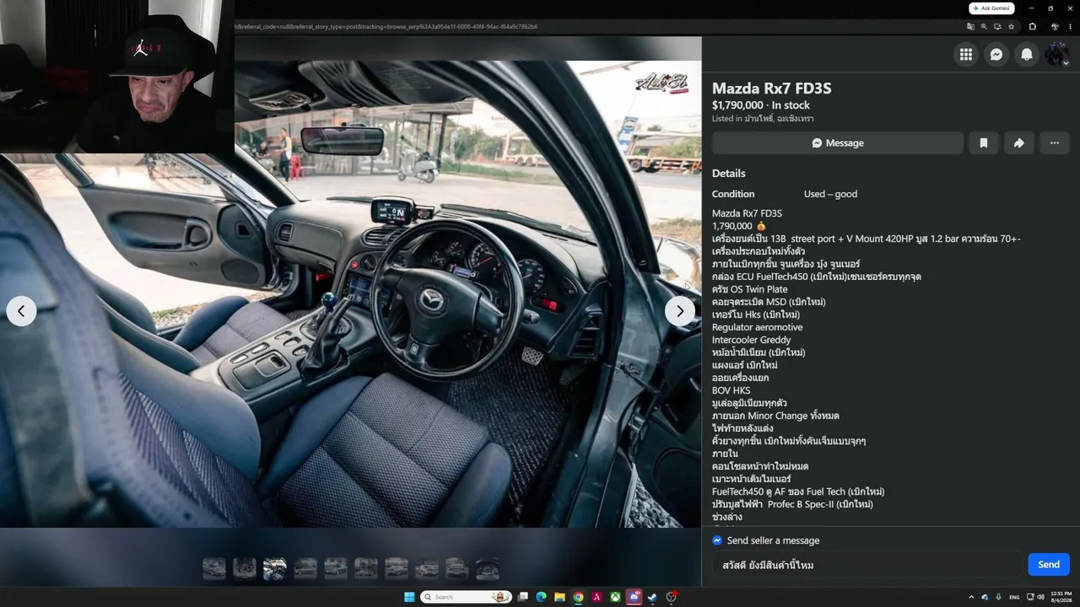Open the Chrome profile avatar
The image size is (1080, 607).
point(1055,26)
